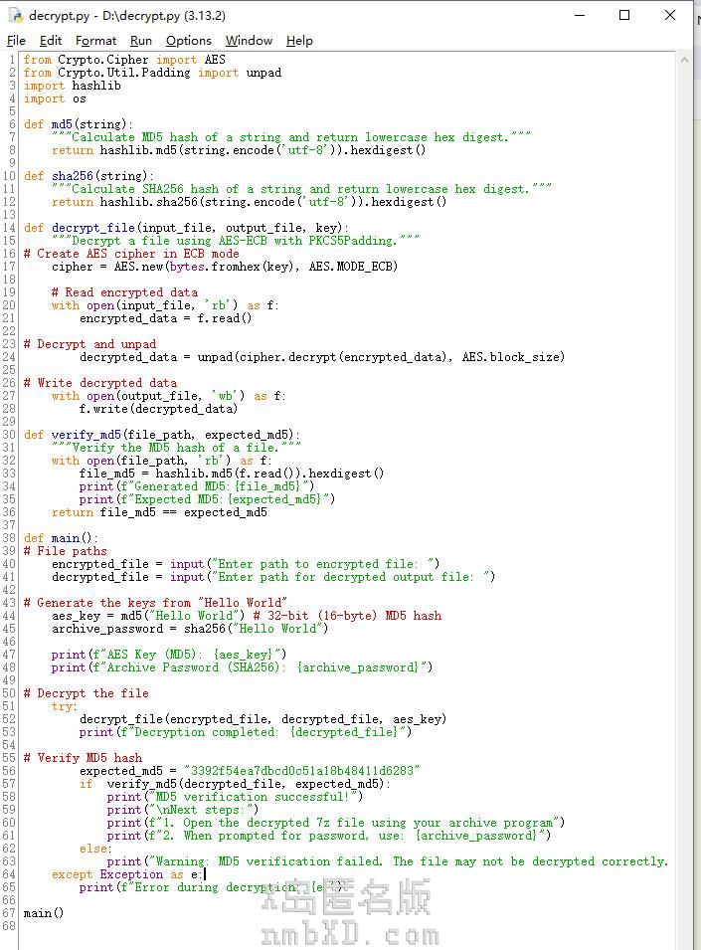Minimize the decrypt.py editor window
Viewport: 701px width, 950px height.
(579, 16)
